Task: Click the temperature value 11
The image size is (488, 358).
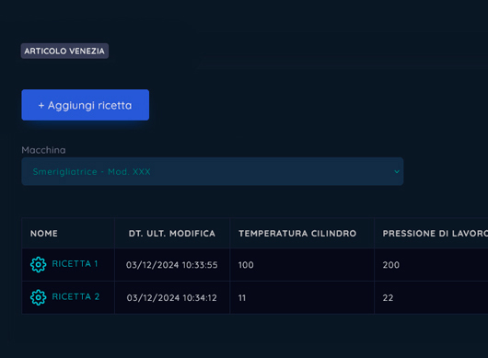Action: (242, 298)
